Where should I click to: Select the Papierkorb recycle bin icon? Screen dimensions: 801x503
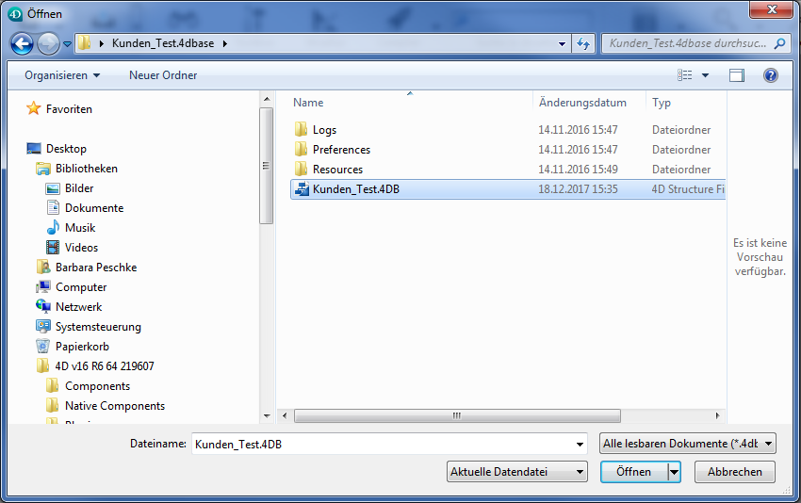(x=43, y=347)
